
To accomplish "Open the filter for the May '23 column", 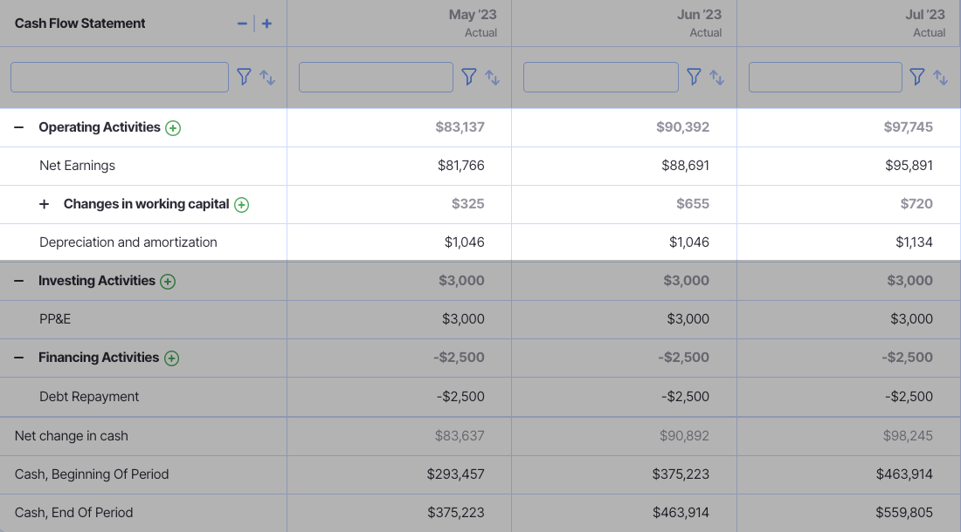I will tap(469, 77).
